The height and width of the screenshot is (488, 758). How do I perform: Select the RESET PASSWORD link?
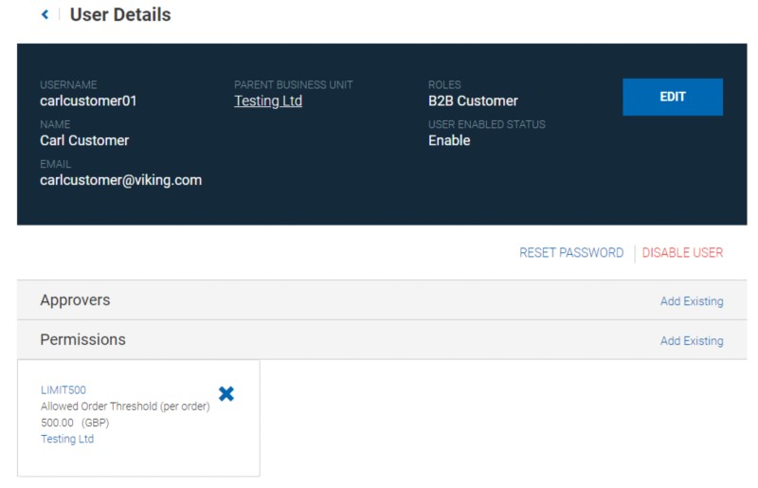(571, 253)
